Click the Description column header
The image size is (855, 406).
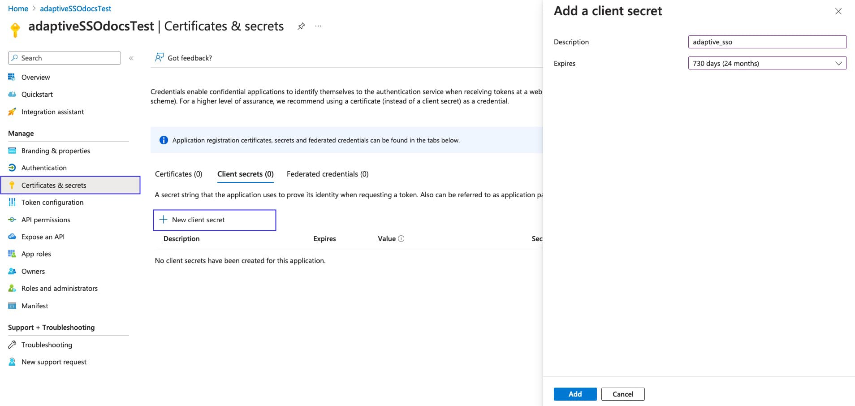[x=181, y=238]
